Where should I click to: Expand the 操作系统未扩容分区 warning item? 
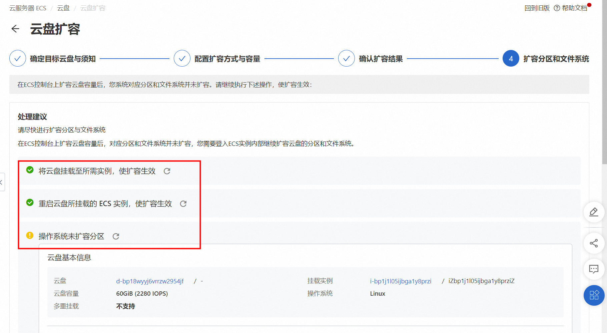pos(71,236)
